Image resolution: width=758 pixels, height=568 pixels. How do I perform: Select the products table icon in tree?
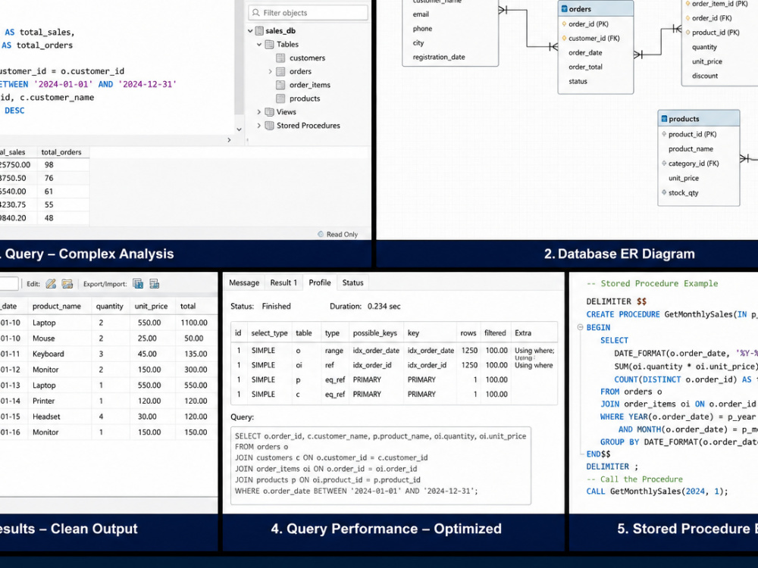click(280, 98)
